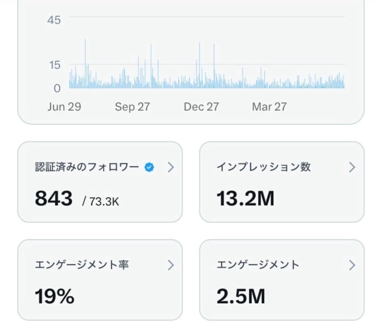Click the / 73.3K total followers text

point(101,201)
